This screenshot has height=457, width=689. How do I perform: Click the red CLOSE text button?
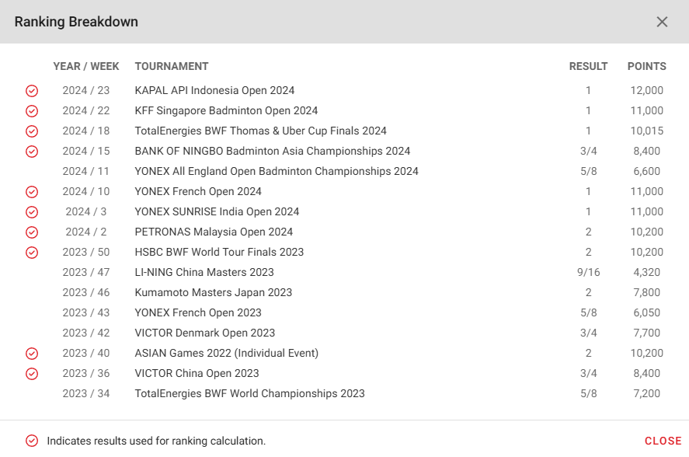[663, 441]
